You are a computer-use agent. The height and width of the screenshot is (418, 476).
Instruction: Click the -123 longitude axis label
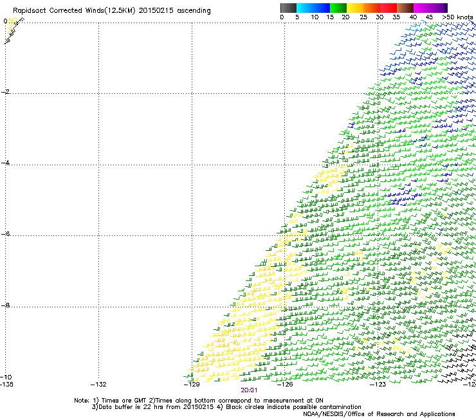pyautogui.click(x=378, y=385)
